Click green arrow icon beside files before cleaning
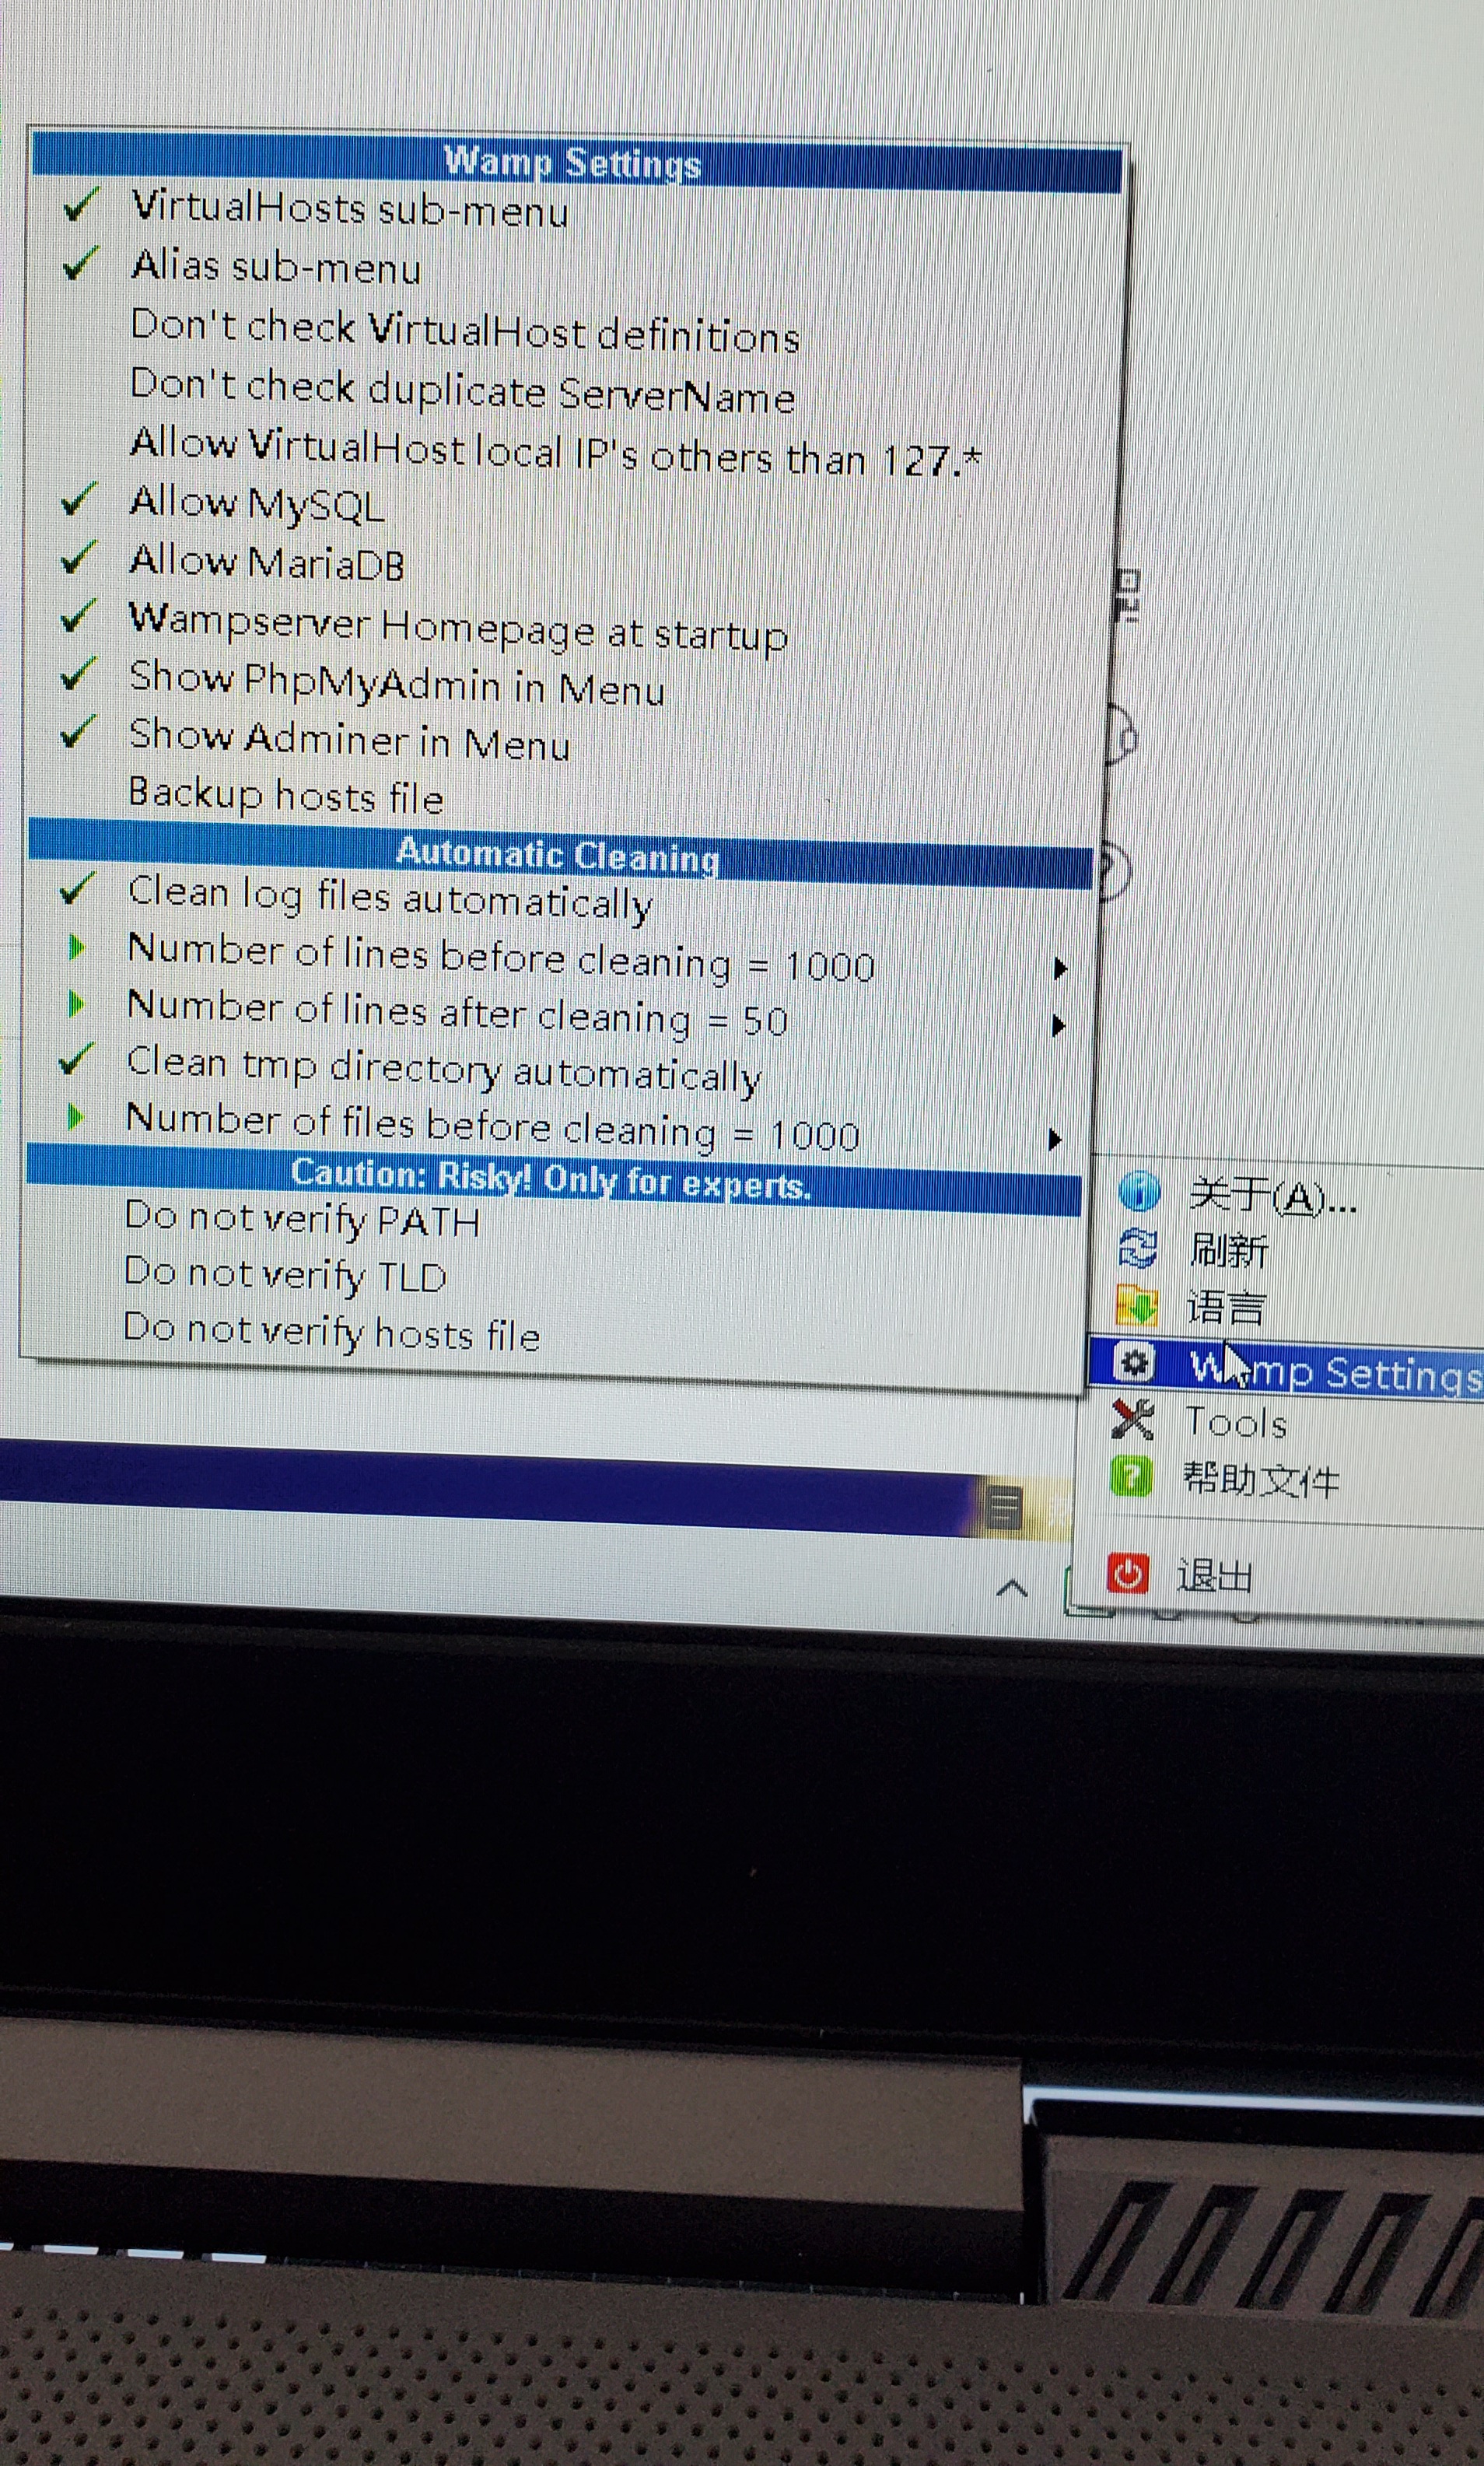Screen dimensions: 1484x2466 coord(75,1117)
